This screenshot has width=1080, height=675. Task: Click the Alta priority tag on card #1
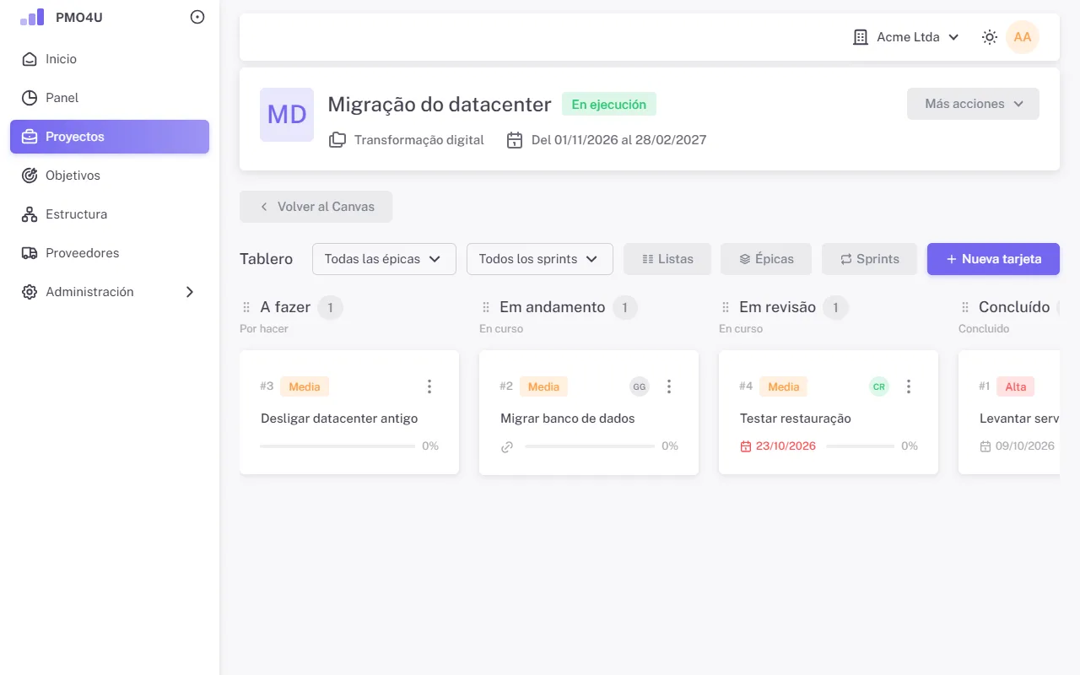(1016, 386)
